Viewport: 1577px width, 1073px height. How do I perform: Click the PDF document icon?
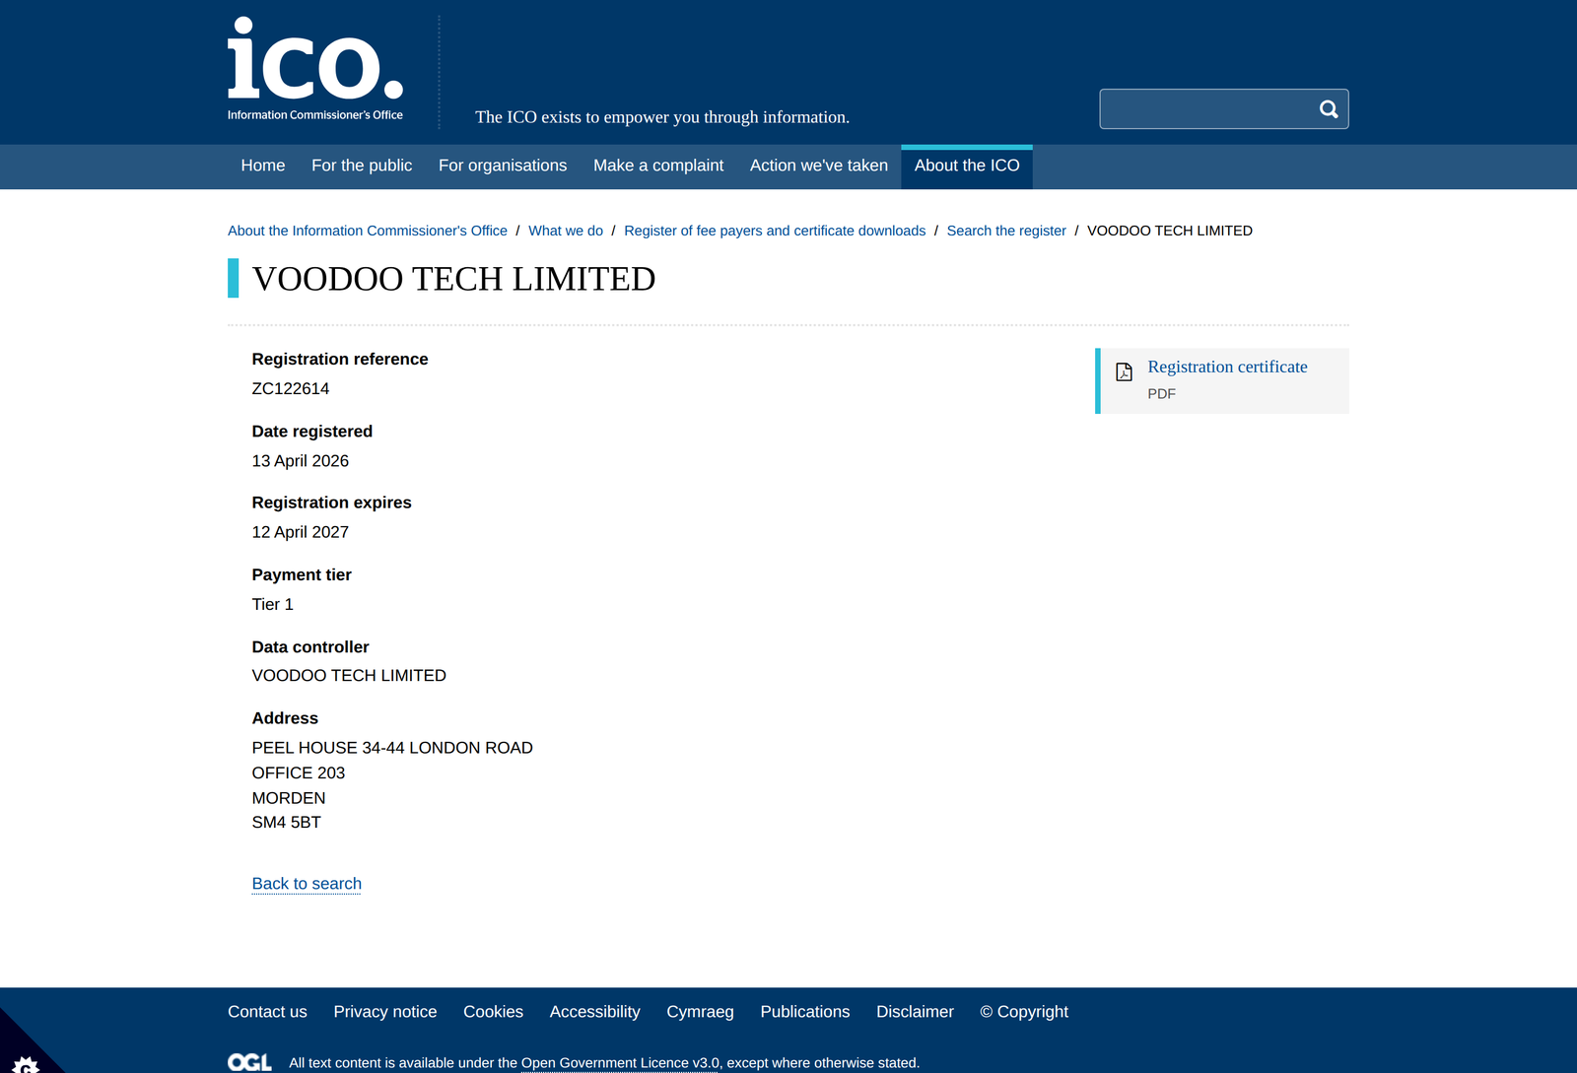click(x=1124, y=371)
